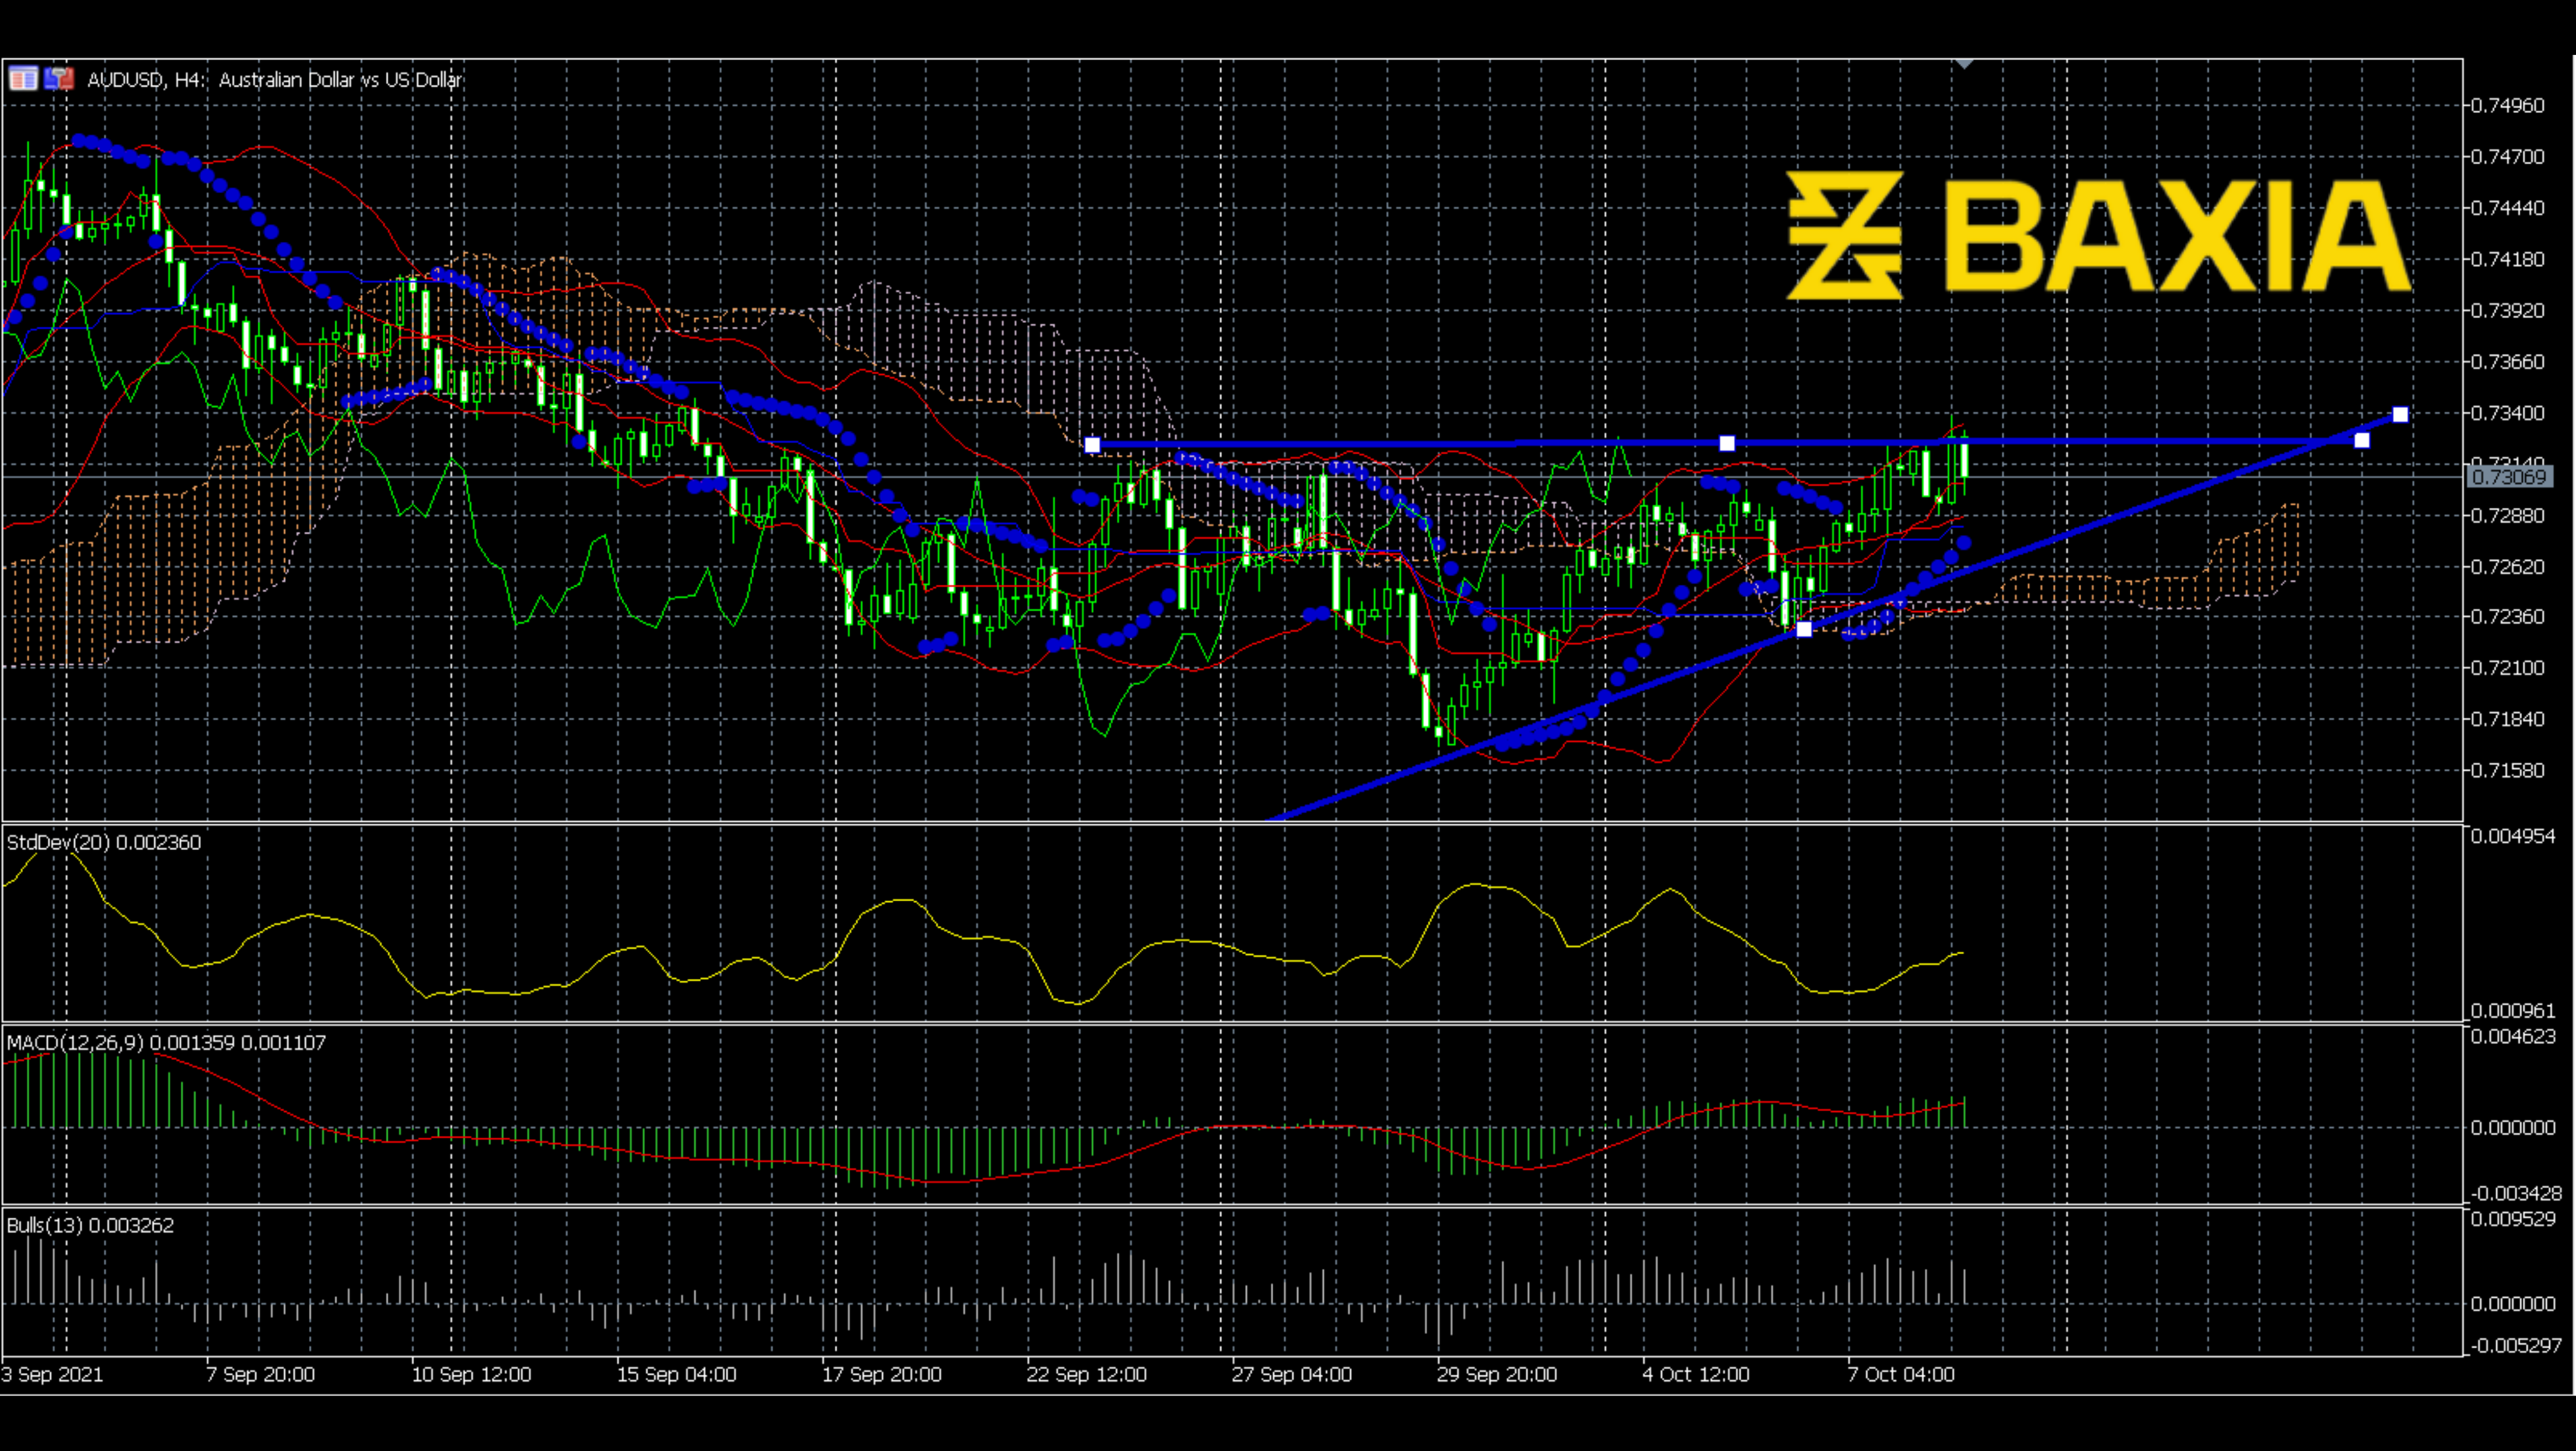Click the 0.74960 price scale label
Image resolution: width=2576 pixels, height=1451 pixels.
coord(2508,106)
